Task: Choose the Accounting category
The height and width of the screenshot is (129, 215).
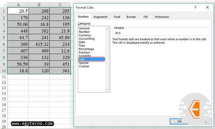Action: [87, 39]
